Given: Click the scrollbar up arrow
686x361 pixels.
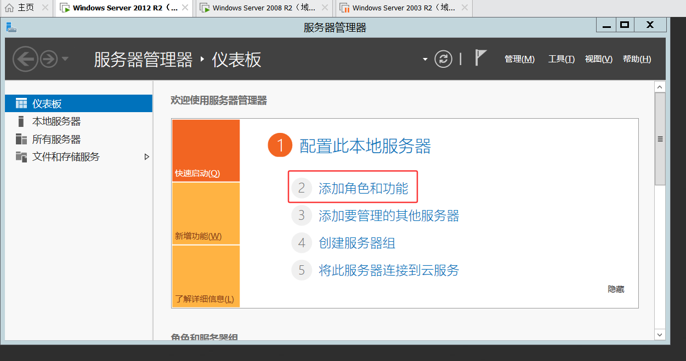Looking at the screenshot, I should pyautogui.click(x=660, y=87).
